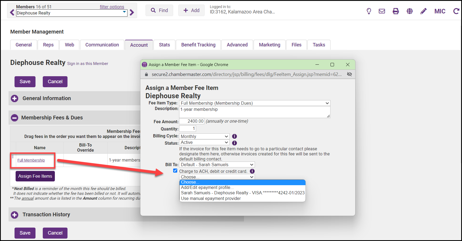This screenshot has width=462, height=241.
Task: Click info icon beside Status dropdown
Action: point(234,143)
